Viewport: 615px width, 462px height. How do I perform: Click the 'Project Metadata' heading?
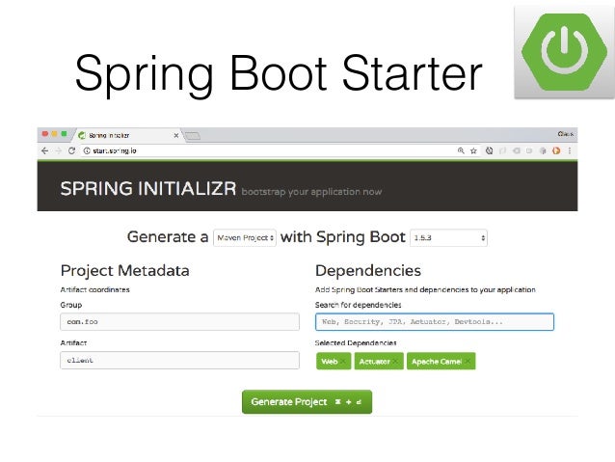124,271
